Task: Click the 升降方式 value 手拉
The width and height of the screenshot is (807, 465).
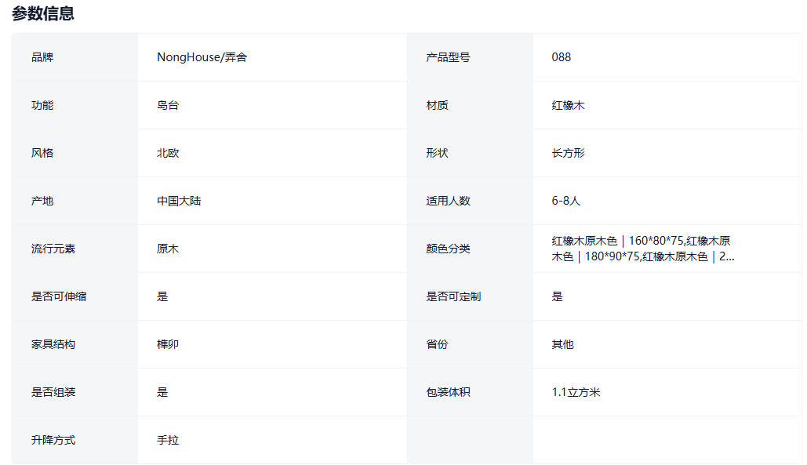Action: (x=168, y=440)
